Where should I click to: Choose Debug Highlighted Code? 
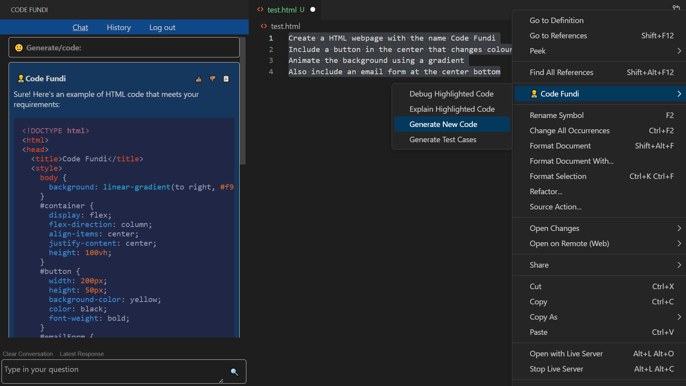pyautogui.click(x=452, y=94)
